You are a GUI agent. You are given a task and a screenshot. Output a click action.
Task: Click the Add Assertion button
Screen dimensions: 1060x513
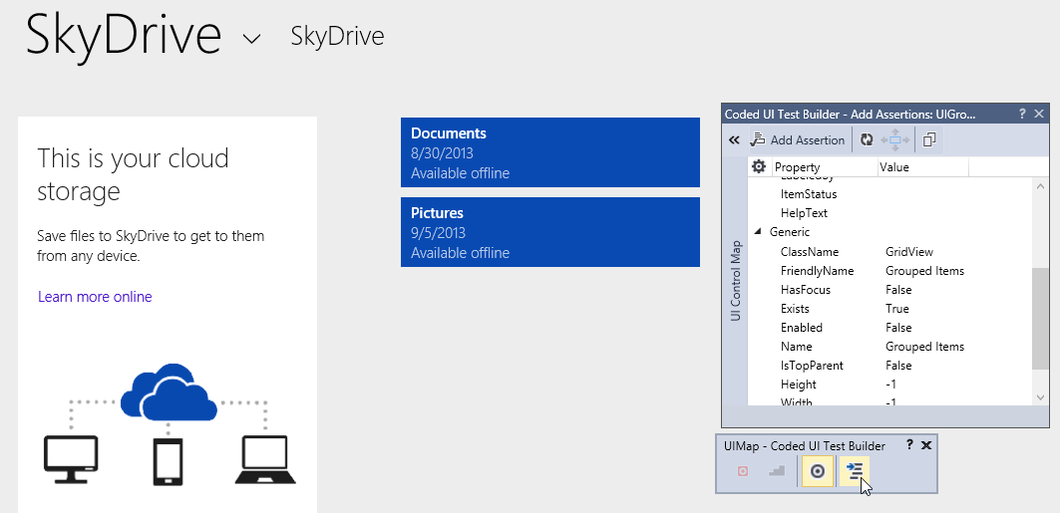799,140
